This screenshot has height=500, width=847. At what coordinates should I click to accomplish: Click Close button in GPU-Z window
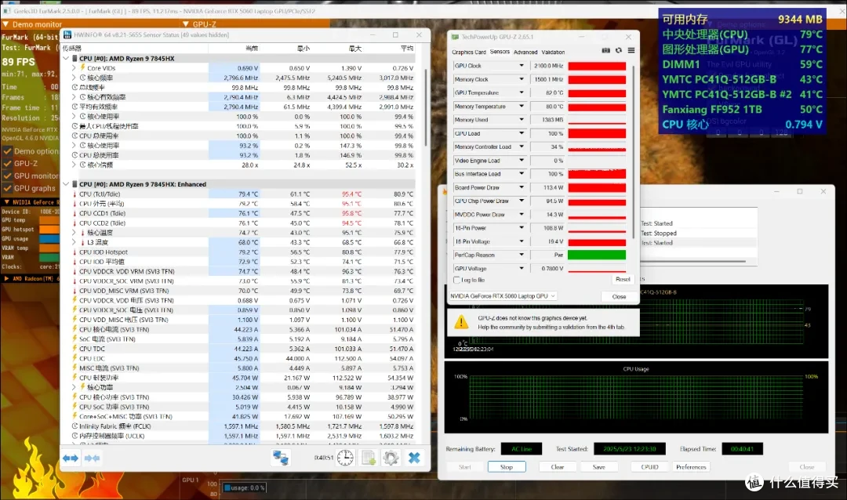click(x=619, y=296)
